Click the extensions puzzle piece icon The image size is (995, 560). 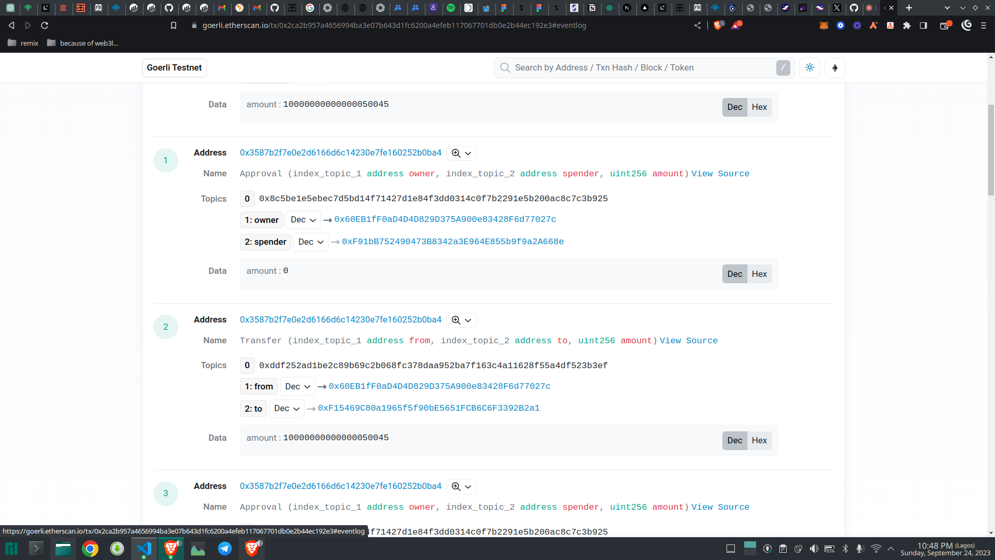coord(906,25)
